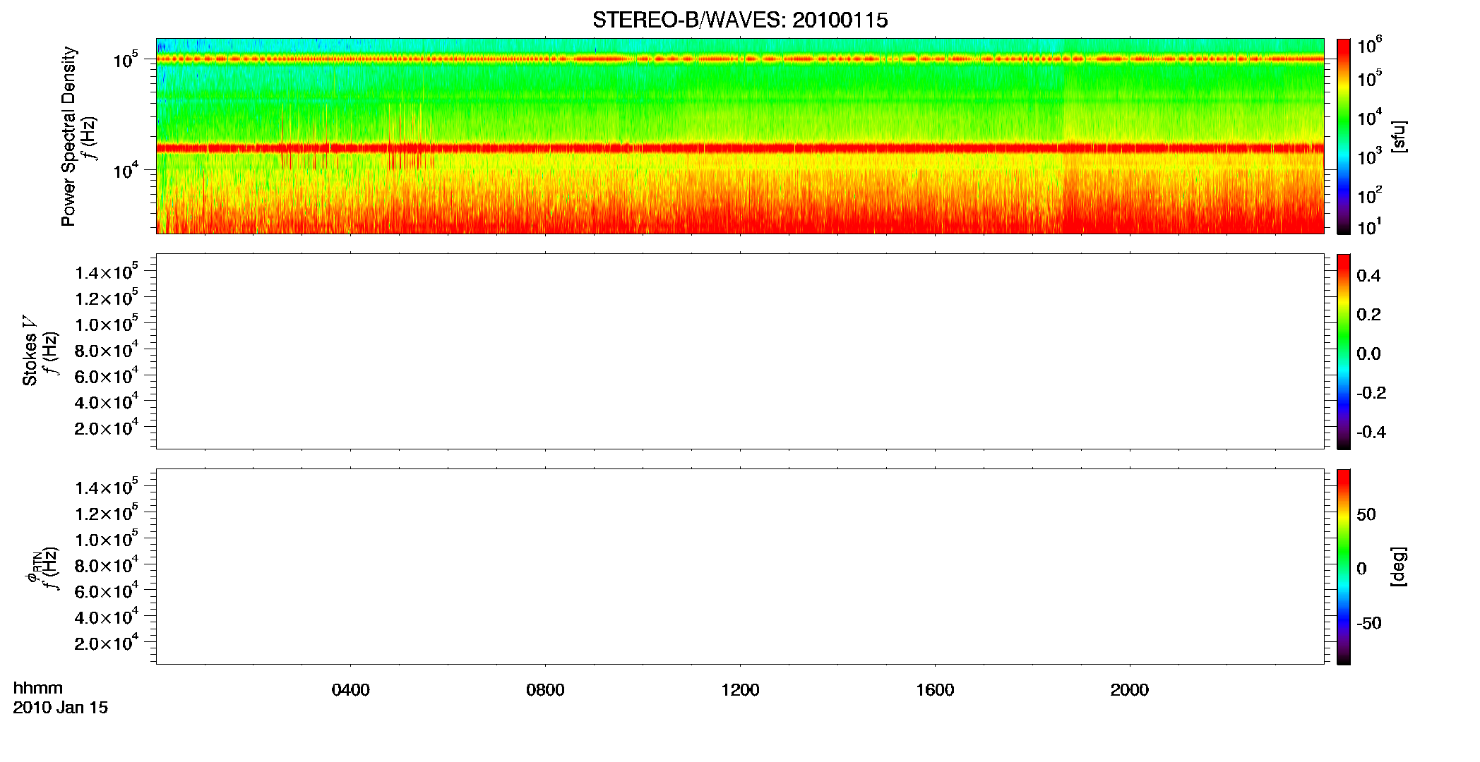The height and width of the screenshot is (762, 1480).
Task: Click the 0800 time axis label
Action: 545,690
